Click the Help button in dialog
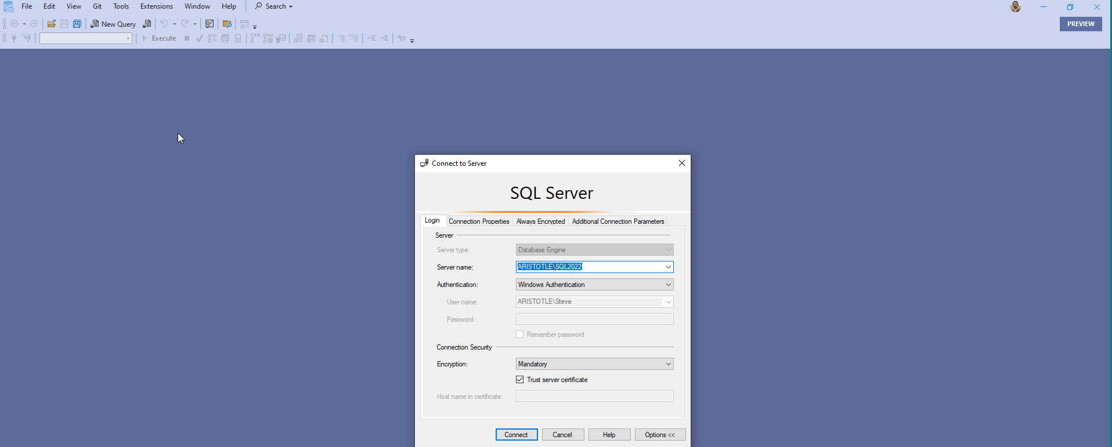 tap(609, 435)
